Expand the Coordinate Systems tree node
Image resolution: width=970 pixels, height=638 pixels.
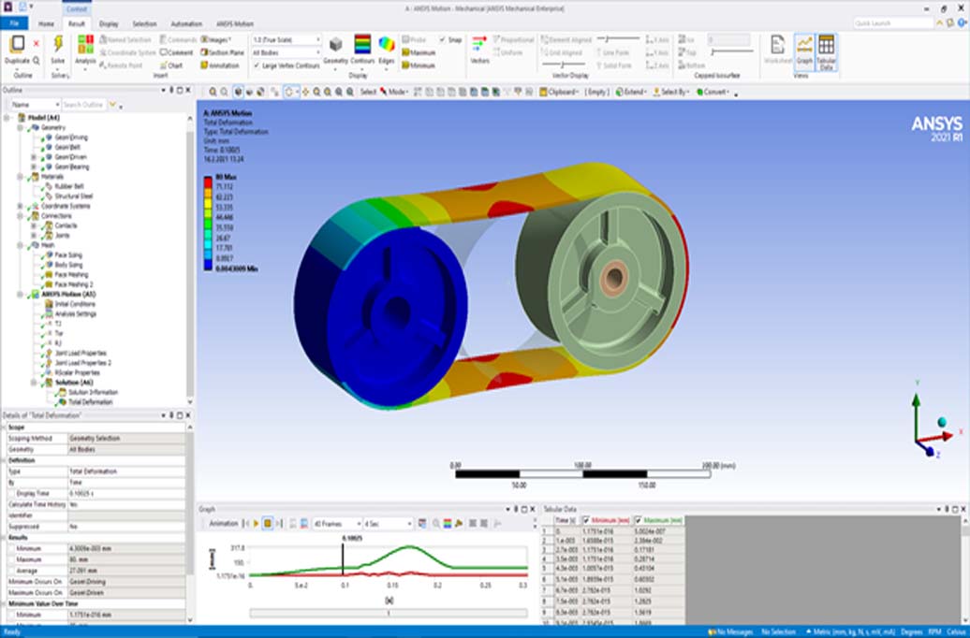(x=21, y=206)
